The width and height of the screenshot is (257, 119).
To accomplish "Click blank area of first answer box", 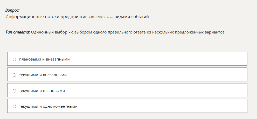I will coord(161,59).
